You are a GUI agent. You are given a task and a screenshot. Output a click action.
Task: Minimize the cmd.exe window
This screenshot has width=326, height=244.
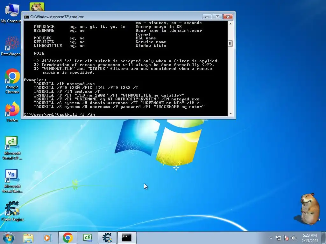pos(207,17)
